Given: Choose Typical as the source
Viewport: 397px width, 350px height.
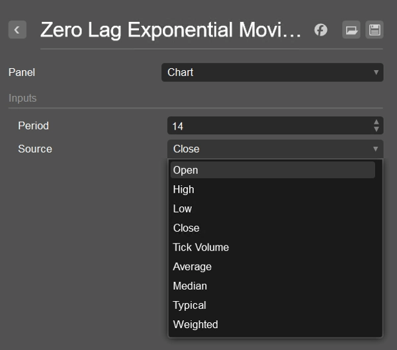Looking at the screenshot, I should click(273, 305).
